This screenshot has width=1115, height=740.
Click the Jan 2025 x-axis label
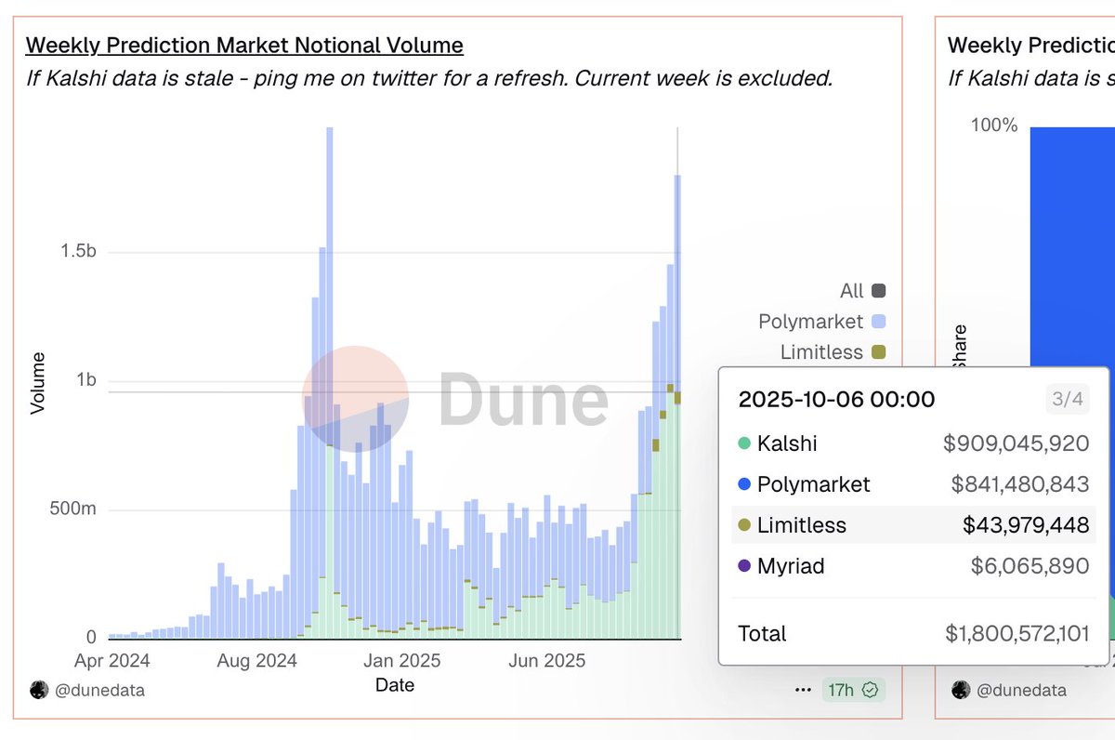(402, 661)
